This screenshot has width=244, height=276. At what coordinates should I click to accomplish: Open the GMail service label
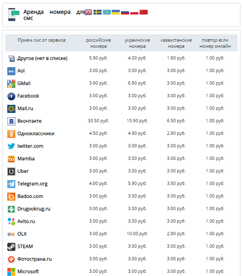(24, 83)
